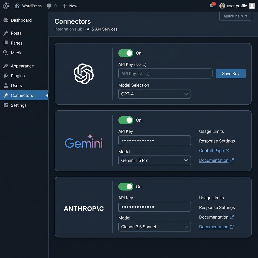Click the Settings sliders icon
Image resolution: width=258 pixels, height=258 pixels.
click(x=6, y=105)
